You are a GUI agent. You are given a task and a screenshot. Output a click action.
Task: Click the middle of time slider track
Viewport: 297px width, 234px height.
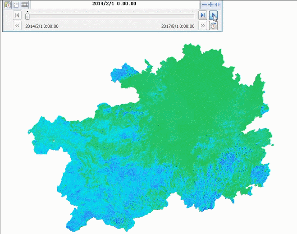point(111,17)
